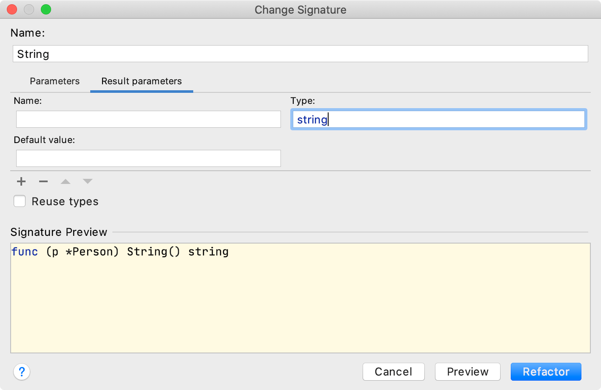Viewport: 601px width, 390px height.
Task: Click the Change Signature dialog title bar
Action: 300,9
